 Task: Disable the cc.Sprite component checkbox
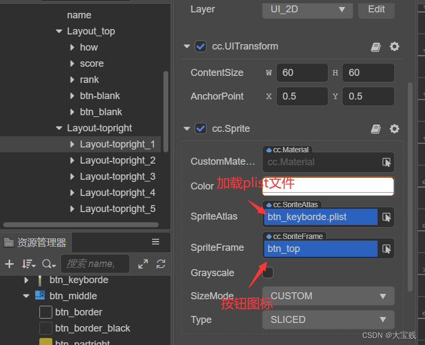[x=201, y=129]
